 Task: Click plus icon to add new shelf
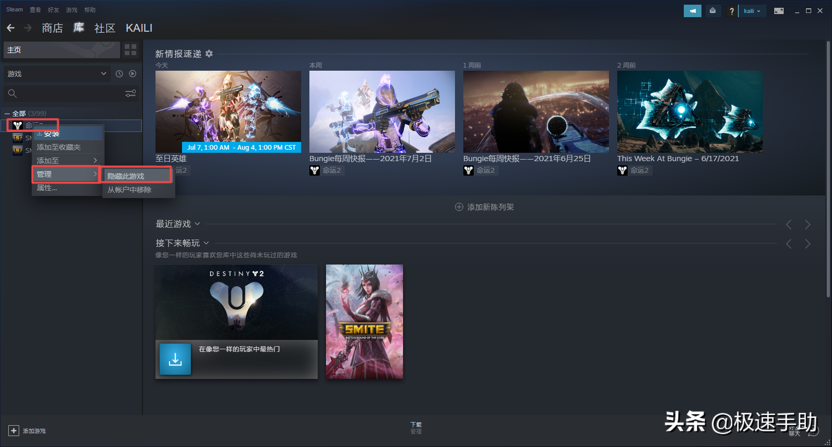pyautogui.click(x=459, y=207)
